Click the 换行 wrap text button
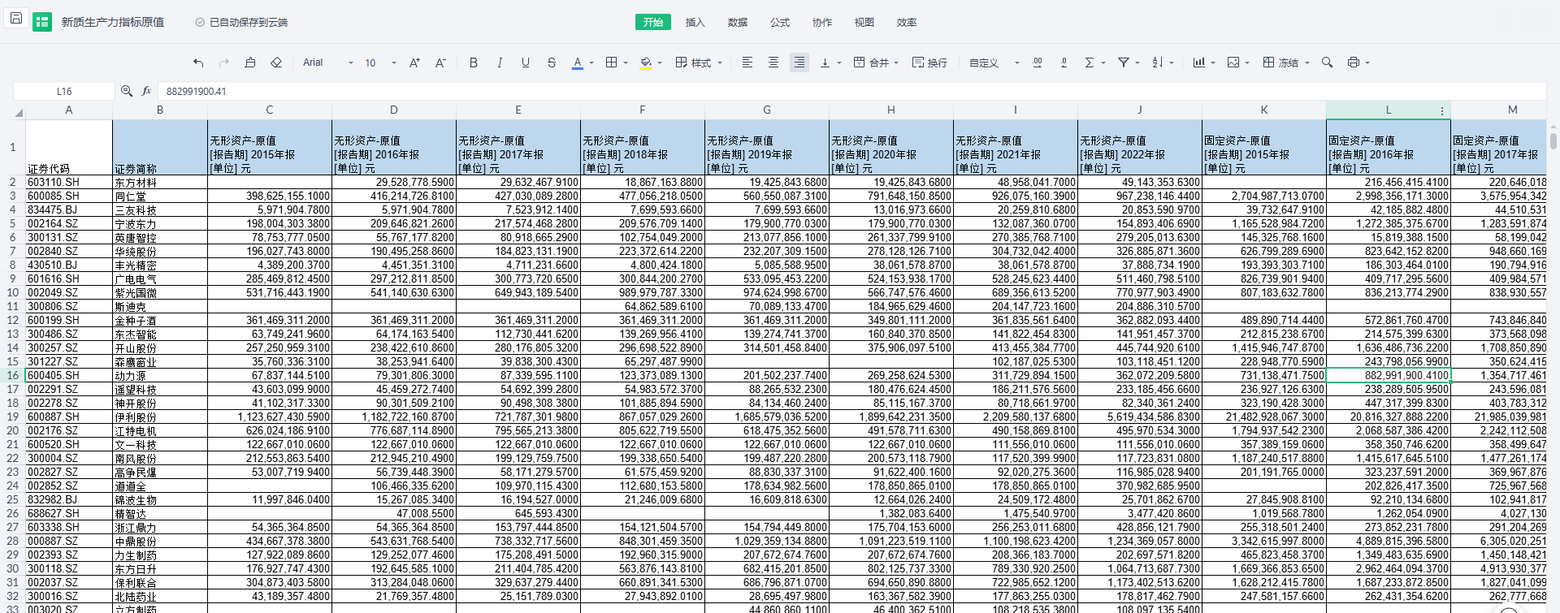Image resolution: width=1560 pixels, height=613 pixels. pos(929,63)
